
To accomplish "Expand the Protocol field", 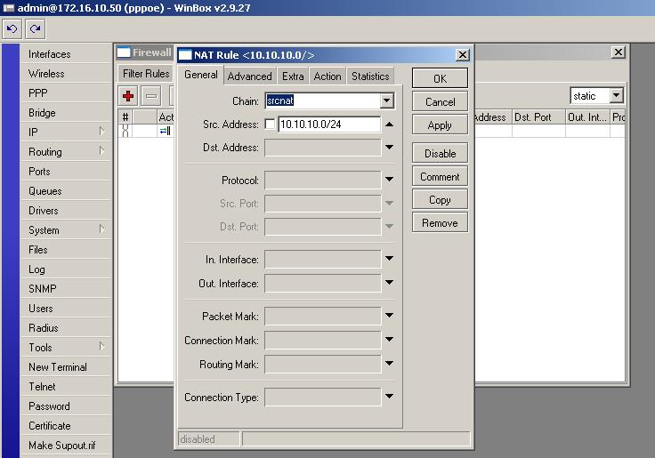I will click(389, 181).
